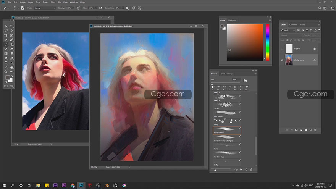Screen dimensions: 336x189
Task: Toggle the layer filter on/off switch
Action: click(x=319, y=29)
